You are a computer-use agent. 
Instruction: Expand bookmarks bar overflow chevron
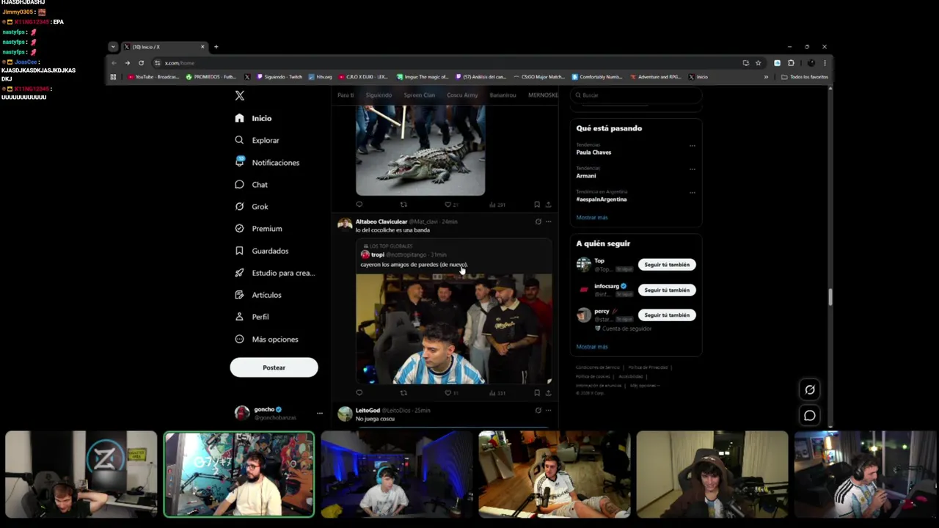pyautogui.click(x=766, y=77)
